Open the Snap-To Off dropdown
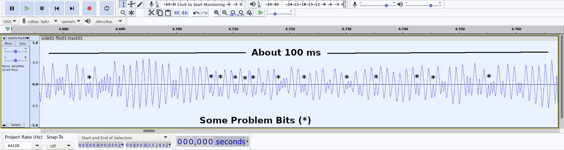The image size is (564, 150). (60, 146)
